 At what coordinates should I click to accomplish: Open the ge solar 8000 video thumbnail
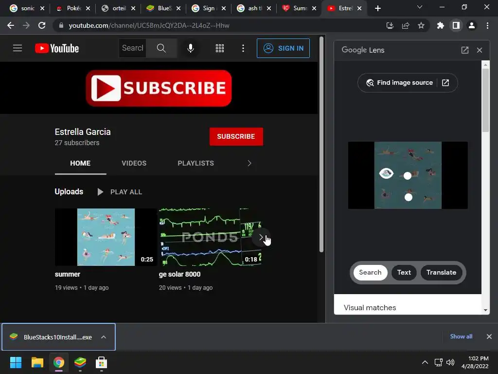tap(210, 237)
